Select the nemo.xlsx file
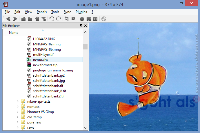The height and width of the screenshot is (133, 200). point(54,60)
